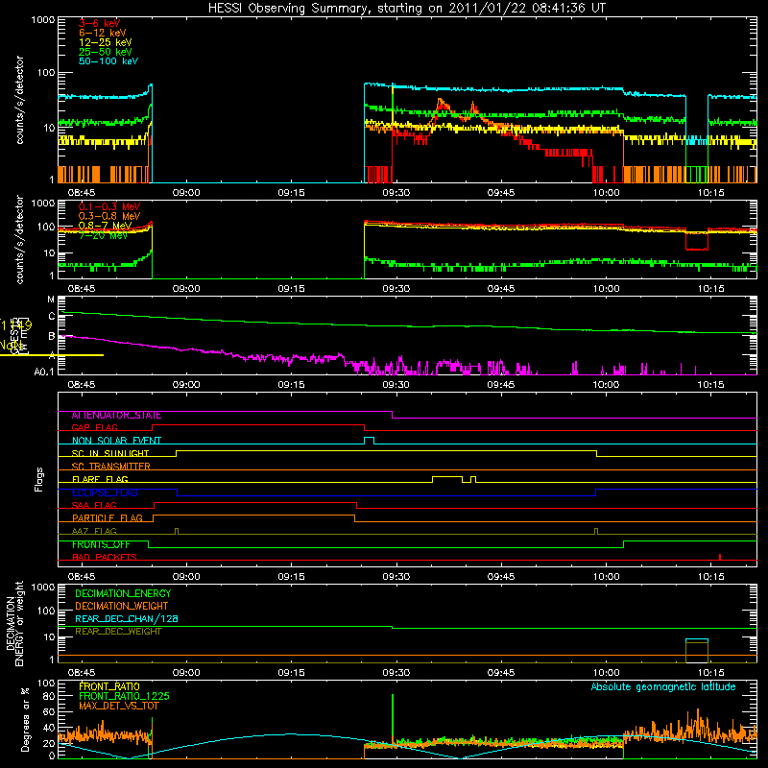Click the "AAZ_FLAG" flag label

94,531
